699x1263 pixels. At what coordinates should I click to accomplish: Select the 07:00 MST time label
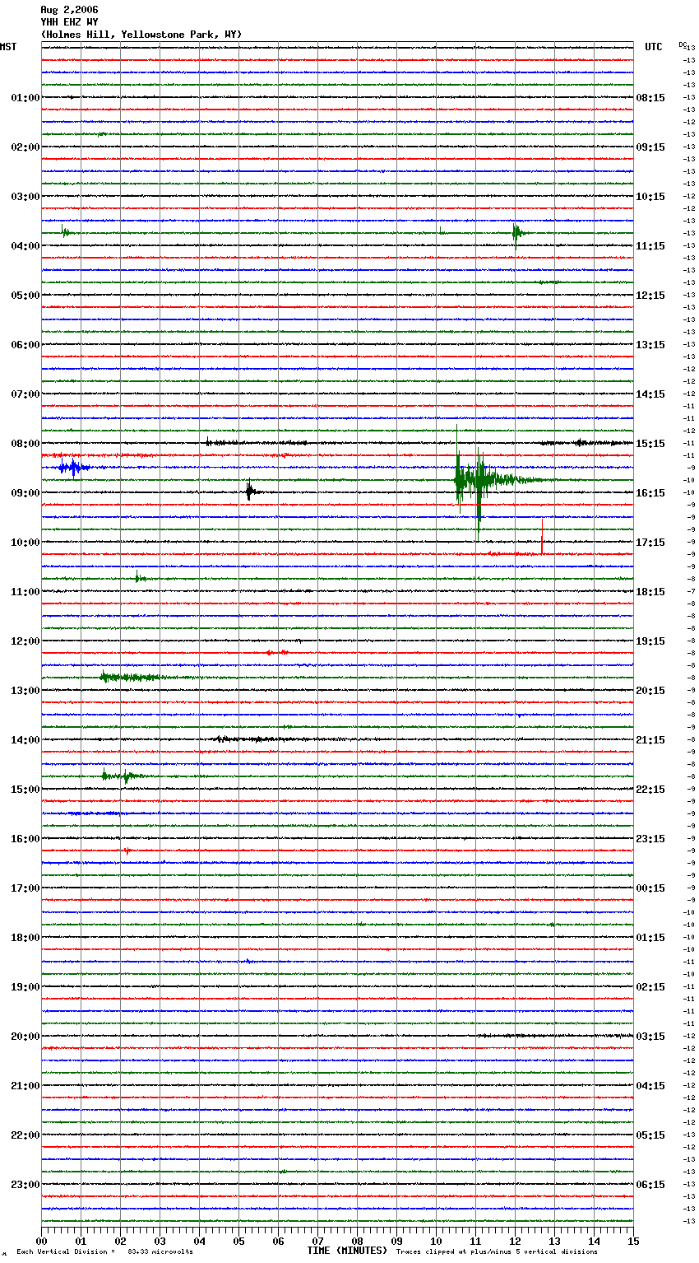pos(25,394)
